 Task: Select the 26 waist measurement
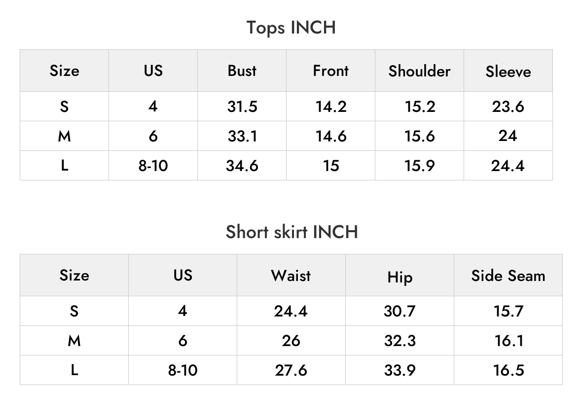click(291, 341)
